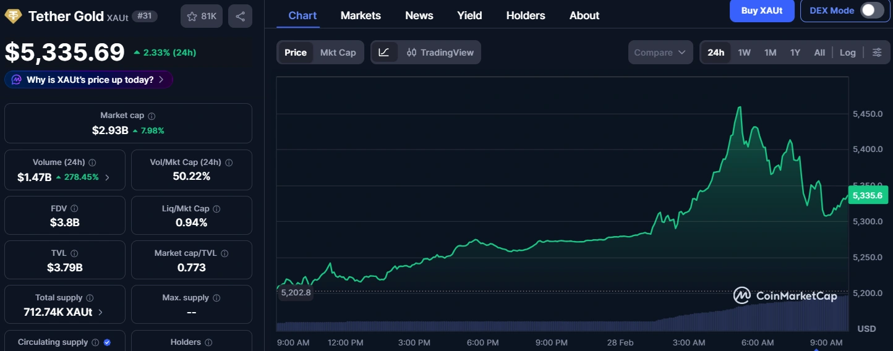The height and width of the screenshot is (351, 893).
Task: Click the info icon beside Market cap/TVL
Action: click(224, 253)
